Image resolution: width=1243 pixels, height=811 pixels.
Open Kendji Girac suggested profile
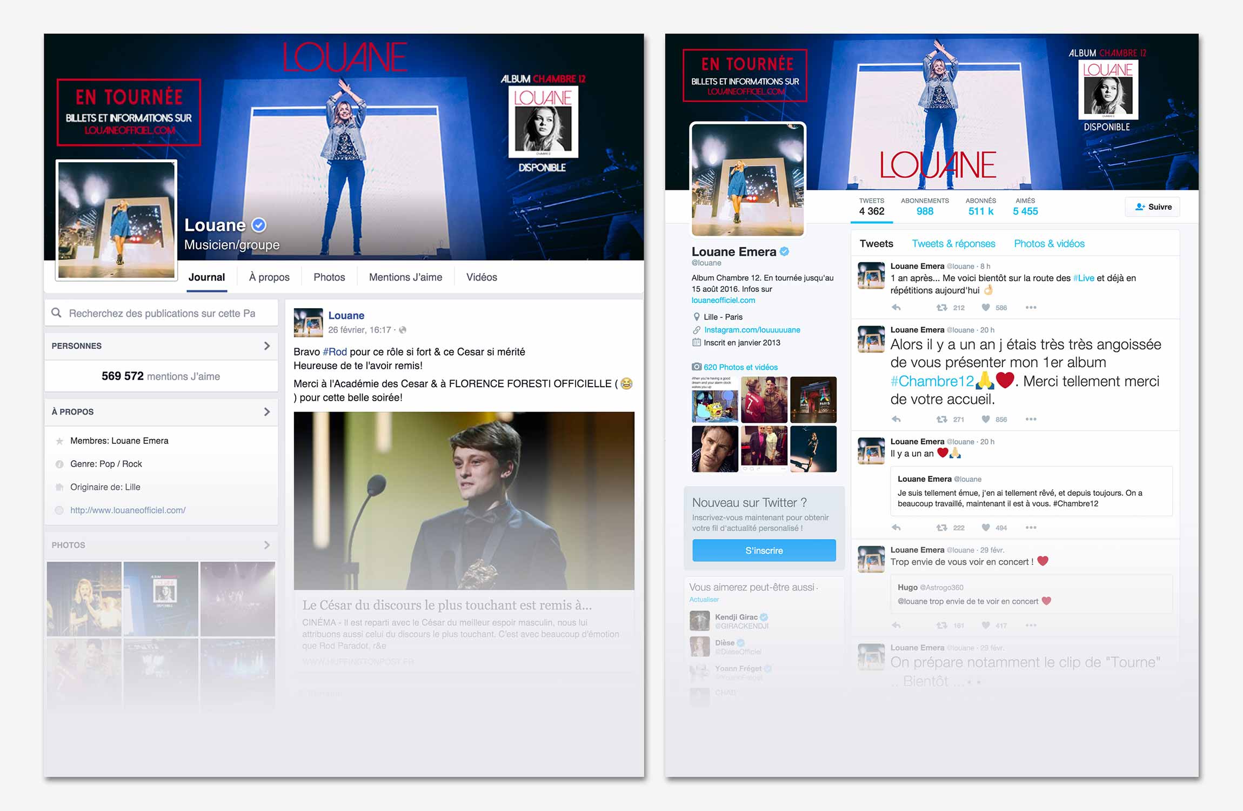pos(736,617)
